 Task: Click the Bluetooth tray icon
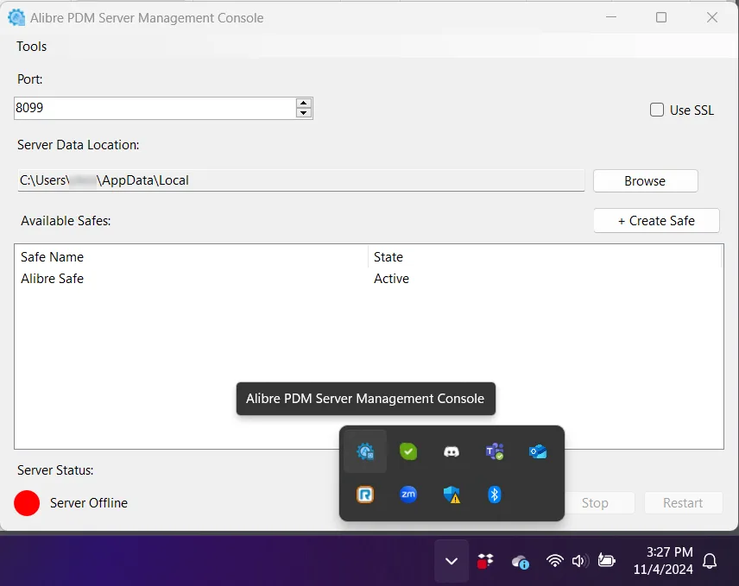click(495, 495)
